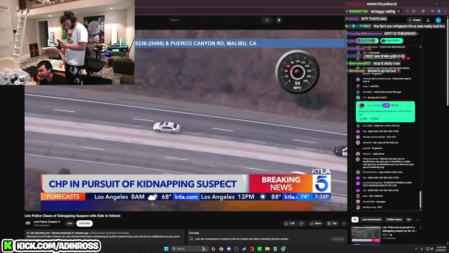This screenshot has width=449, height=253.
Task: Join the Live Police Chases channel membership
Action: click(x=70, y=223)
